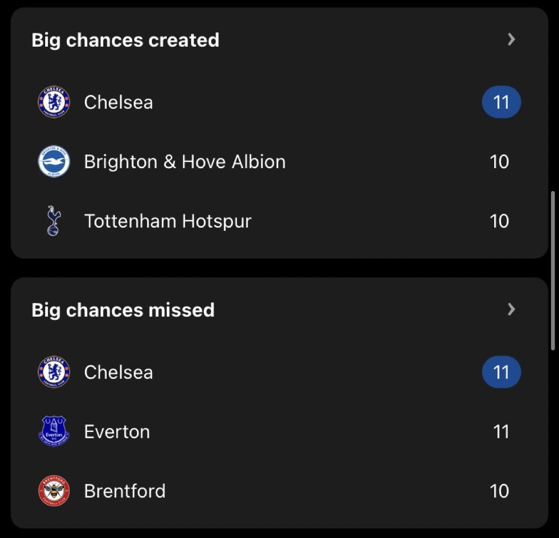
Task: Expand Big chances created with chevron arrow
Action: 511,39
